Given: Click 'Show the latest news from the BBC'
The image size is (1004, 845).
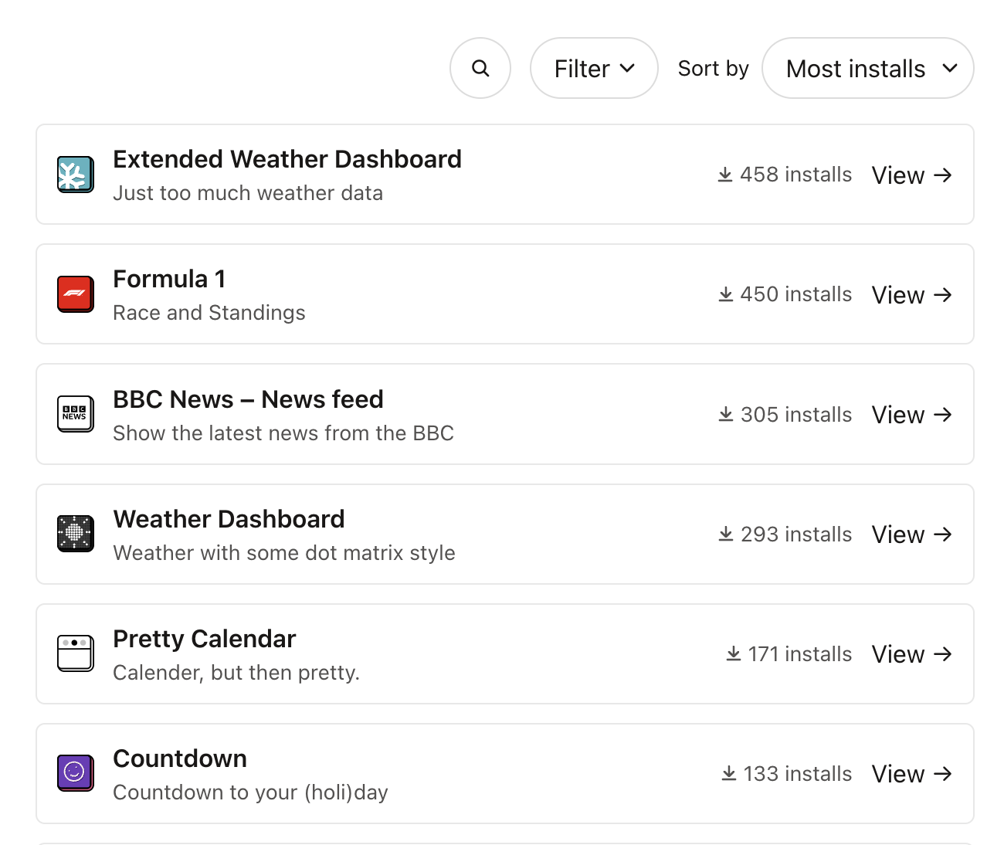Looking at the screenshot, I should click(x=283, y=433).
